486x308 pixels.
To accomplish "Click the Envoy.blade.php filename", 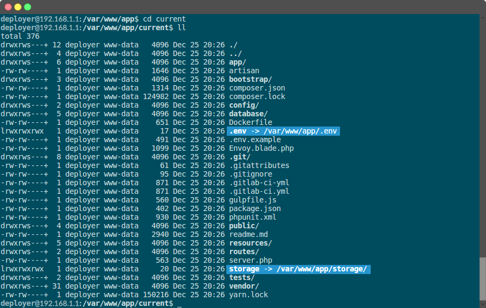I will (261, 148).
